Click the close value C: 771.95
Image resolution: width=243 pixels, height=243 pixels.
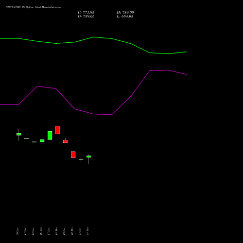86,13
